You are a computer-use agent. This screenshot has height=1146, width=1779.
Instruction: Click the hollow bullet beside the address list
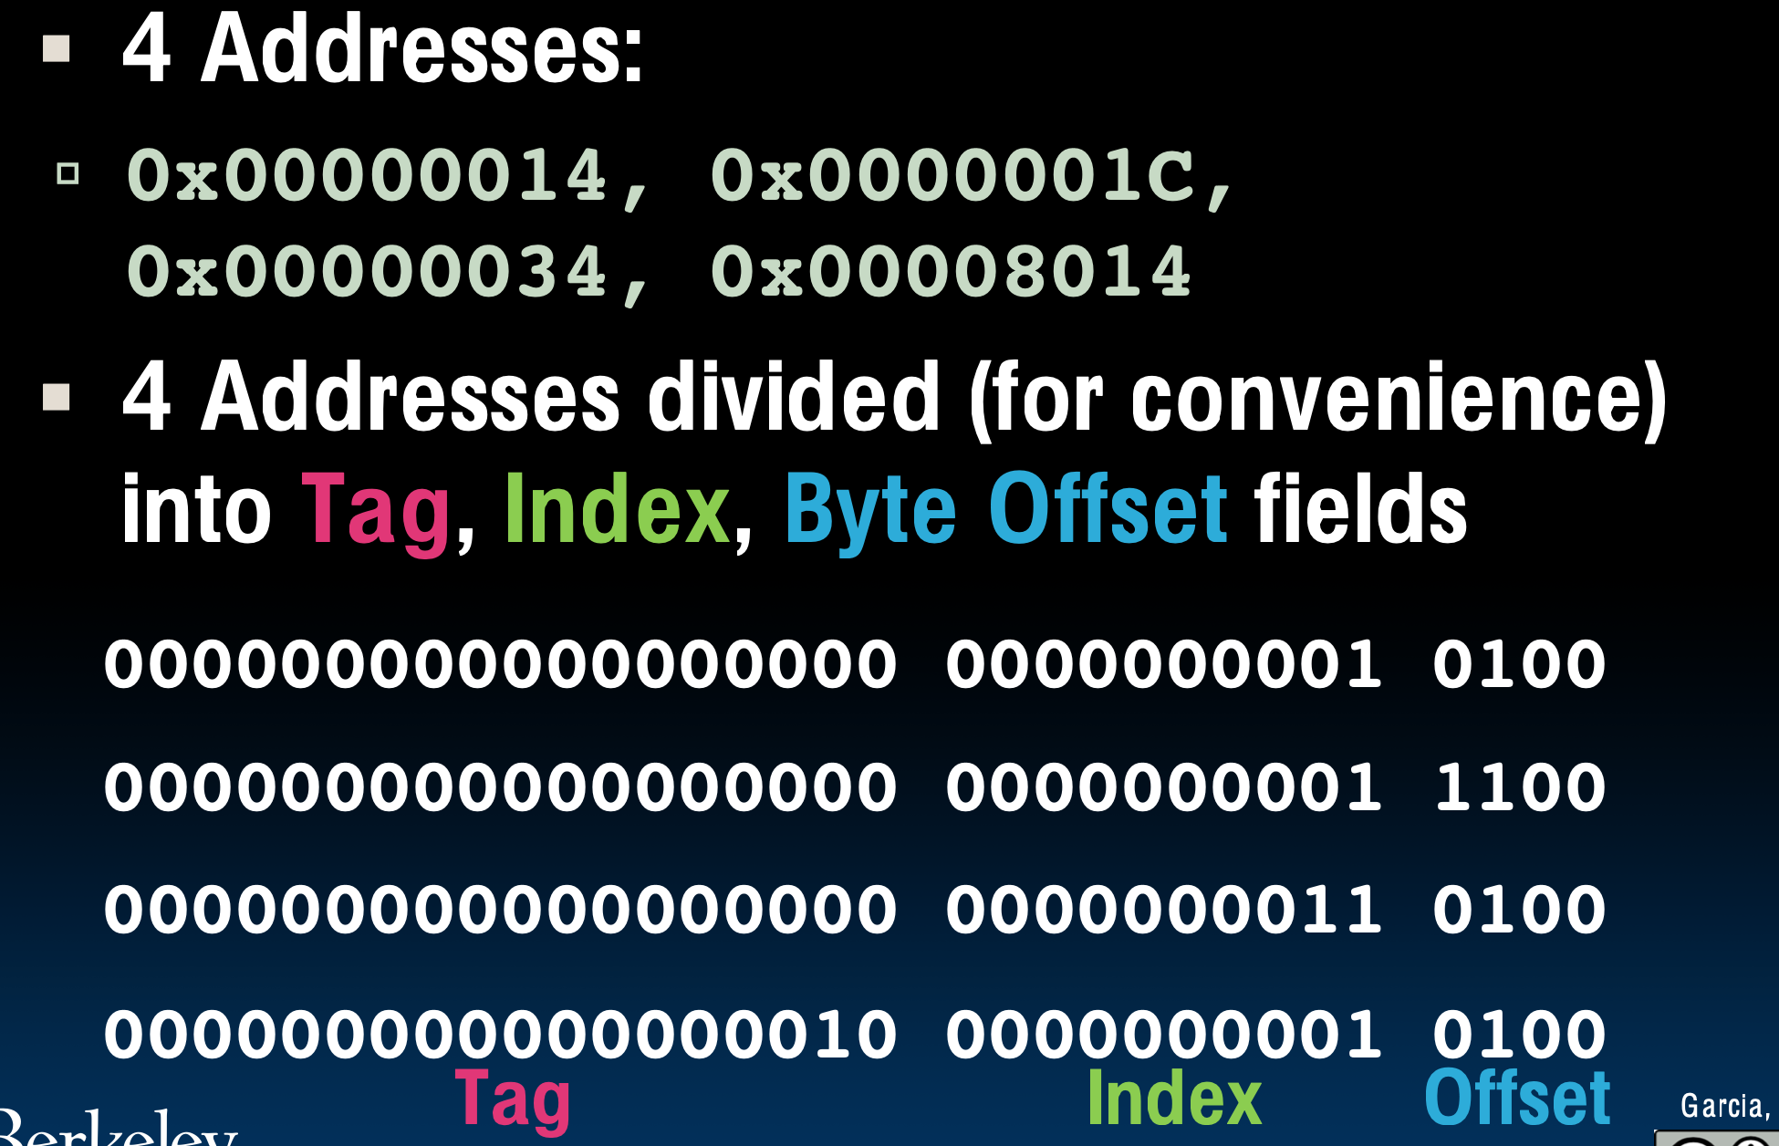click(x=69, y=173)
